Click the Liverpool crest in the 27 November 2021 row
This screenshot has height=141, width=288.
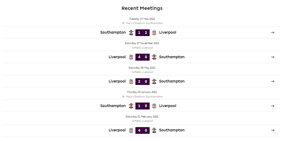point(131,57)
